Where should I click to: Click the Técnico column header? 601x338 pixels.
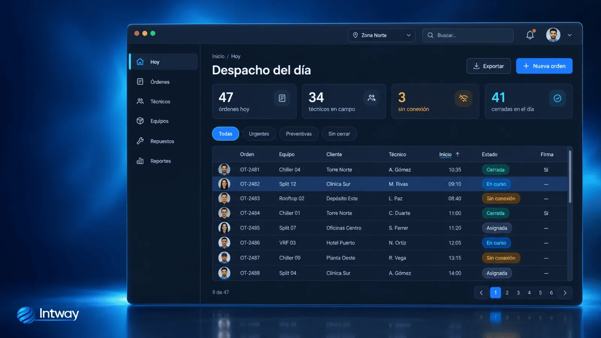[x=397, y=154]
